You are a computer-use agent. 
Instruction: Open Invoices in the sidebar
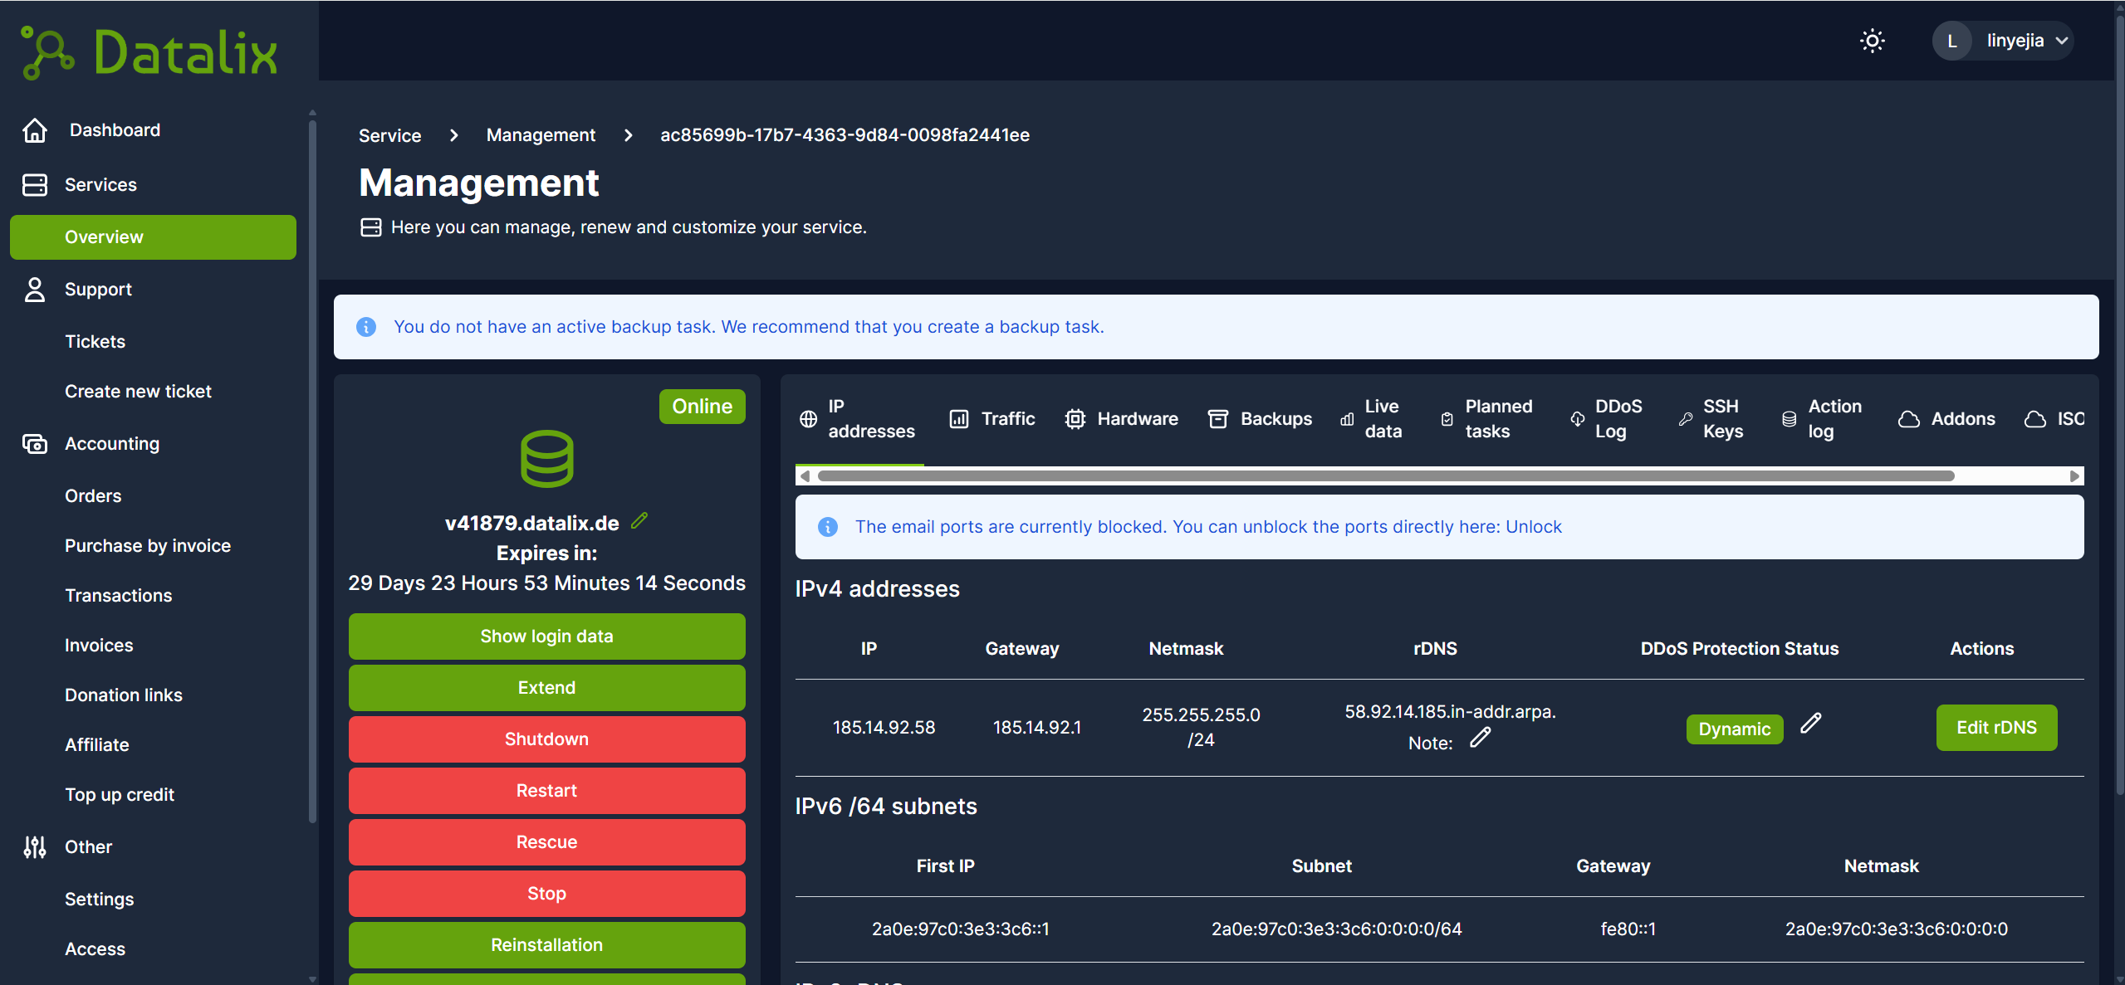click(99, 646)
